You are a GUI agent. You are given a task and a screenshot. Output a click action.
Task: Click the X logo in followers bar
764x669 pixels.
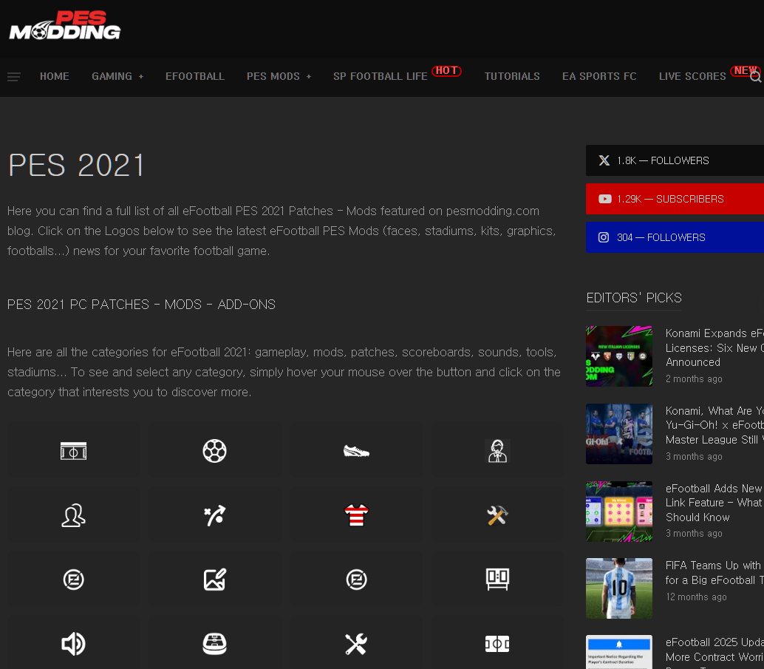coord(604,160)
